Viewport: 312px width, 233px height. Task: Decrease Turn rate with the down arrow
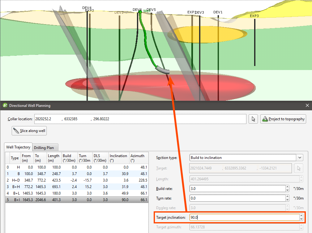pos(287,200)
